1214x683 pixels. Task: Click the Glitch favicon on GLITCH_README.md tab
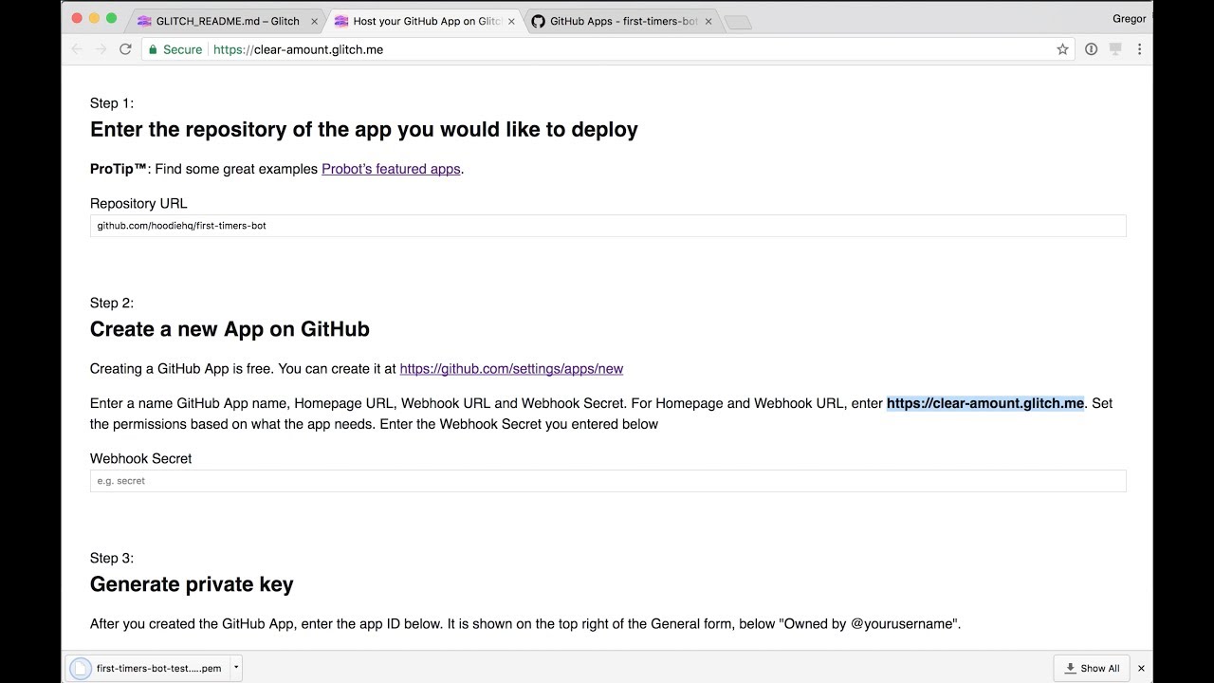point(144,21)
